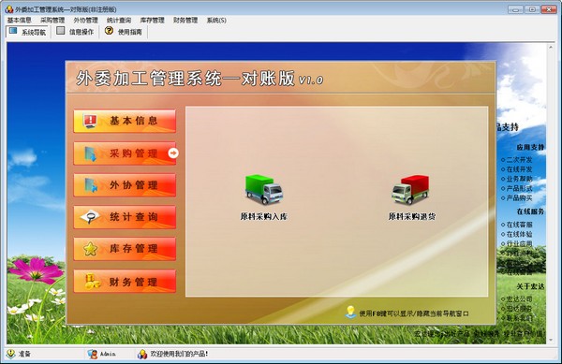562x364 pixels.
Task: Click the 外协管理 button icon
Action: (91, 186)
